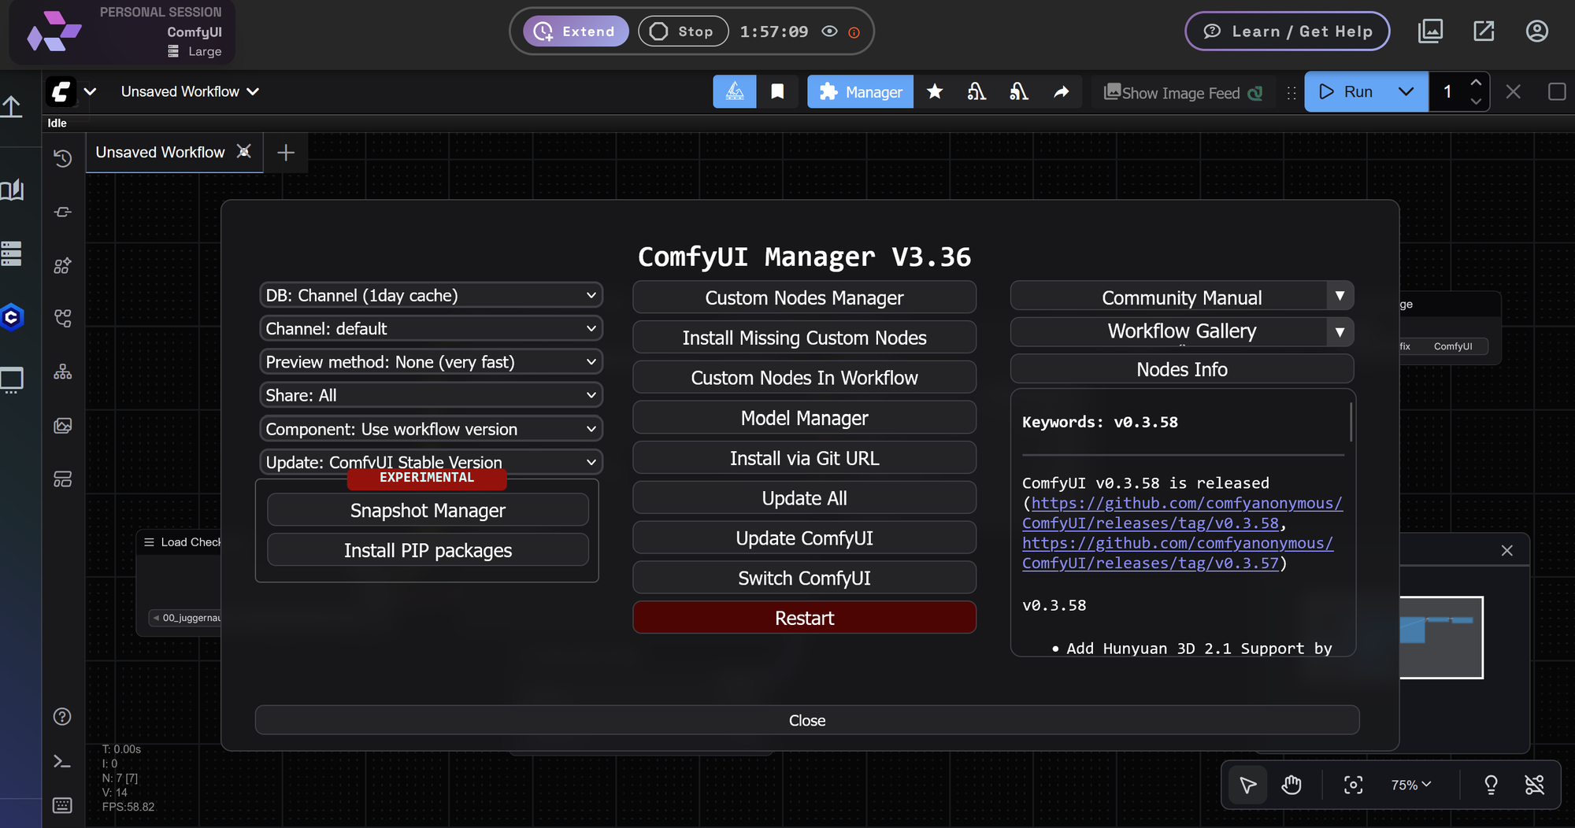Click the help question-mark icon in the sidebar
The image size is (1575, 828).
click(x=61, y=716)
